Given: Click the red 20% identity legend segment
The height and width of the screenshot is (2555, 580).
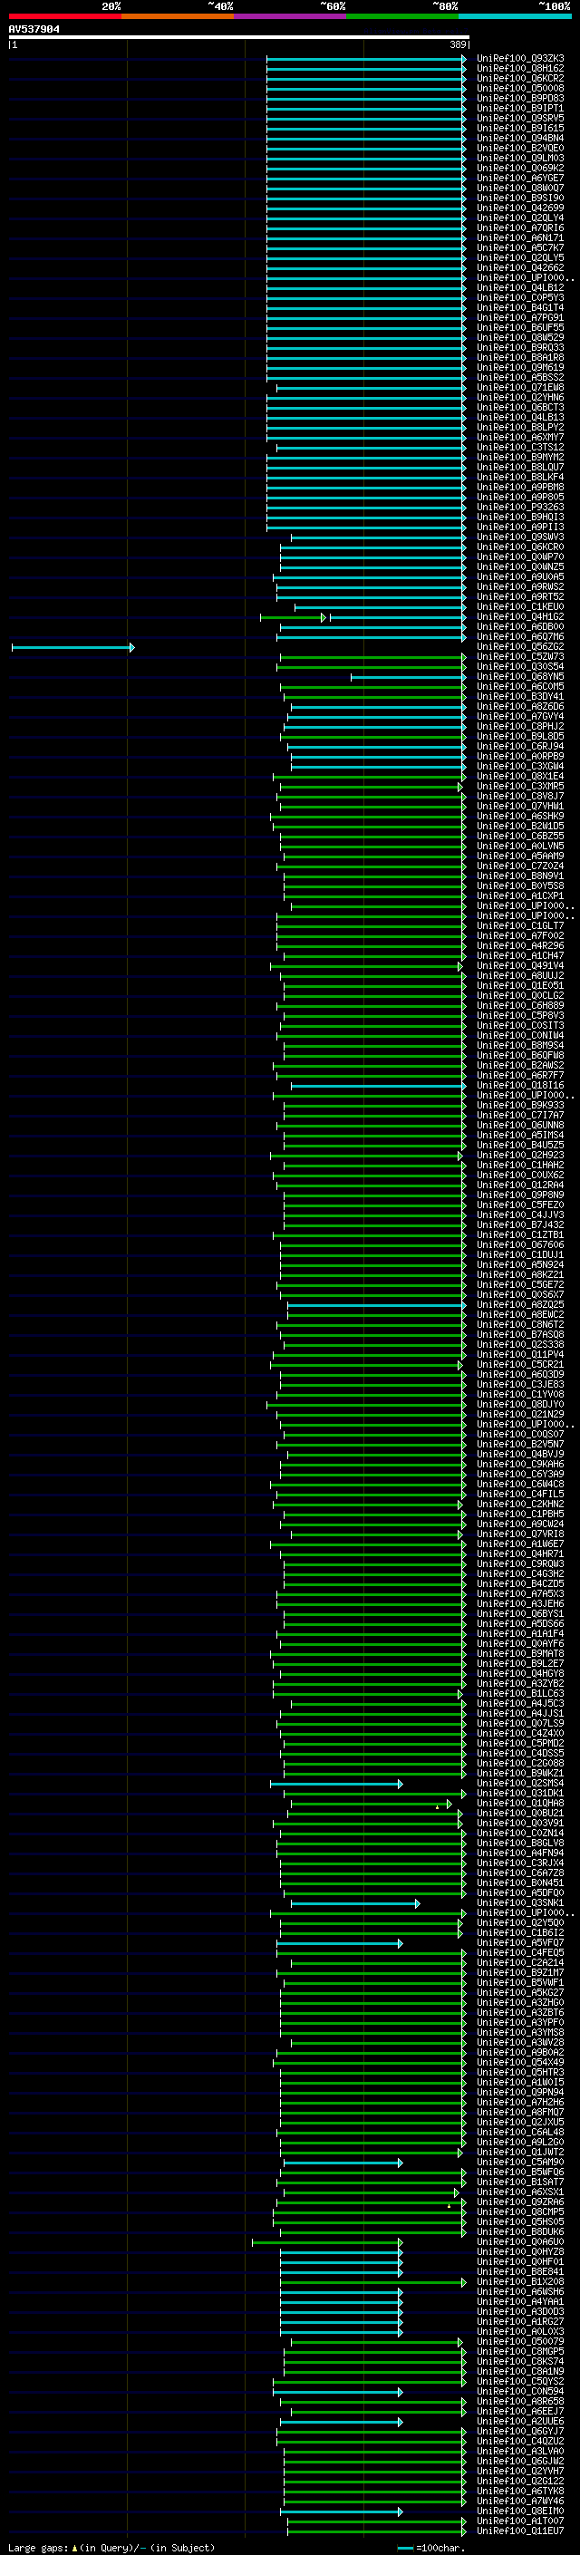Looking at the screenshot, I should pyautogui.click(x=64, y=16).
